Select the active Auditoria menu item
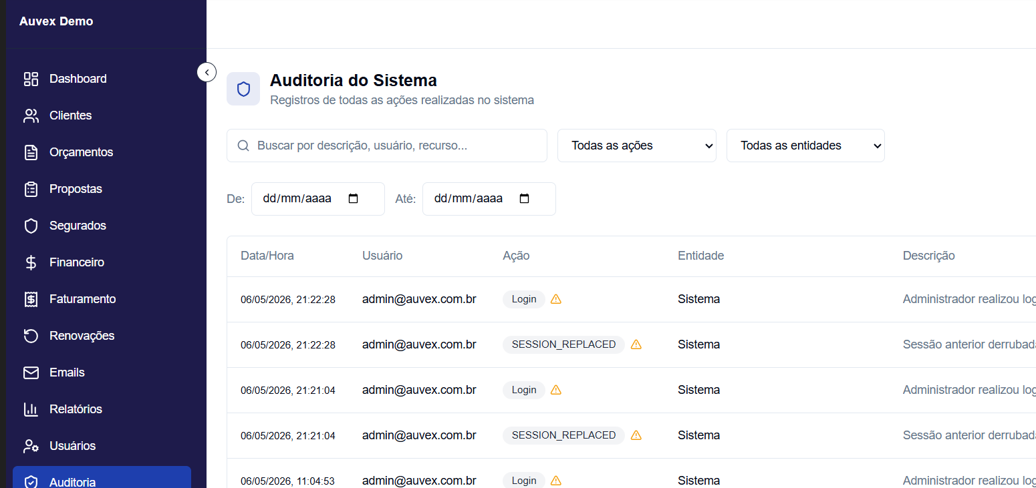 click(x=102, y=477)
